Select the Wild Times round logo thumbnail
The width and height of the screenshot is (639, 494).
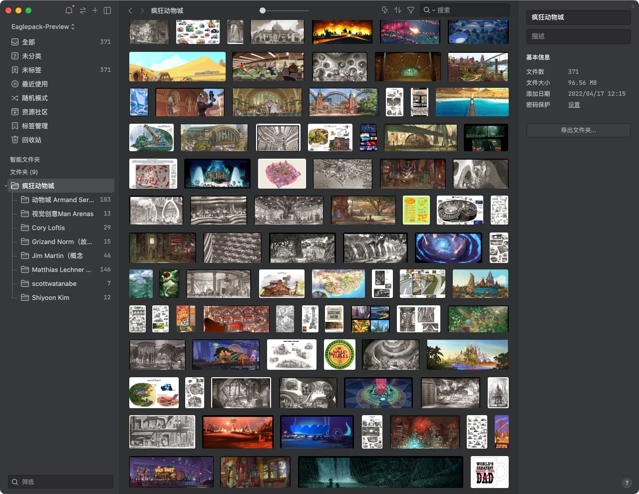(339, 355)
